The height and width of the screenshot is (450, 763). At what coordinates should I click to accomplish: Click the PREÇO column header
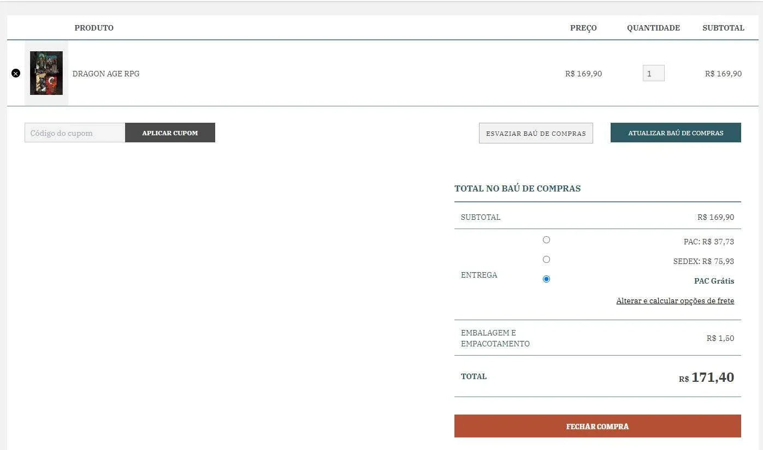point(583,28)
